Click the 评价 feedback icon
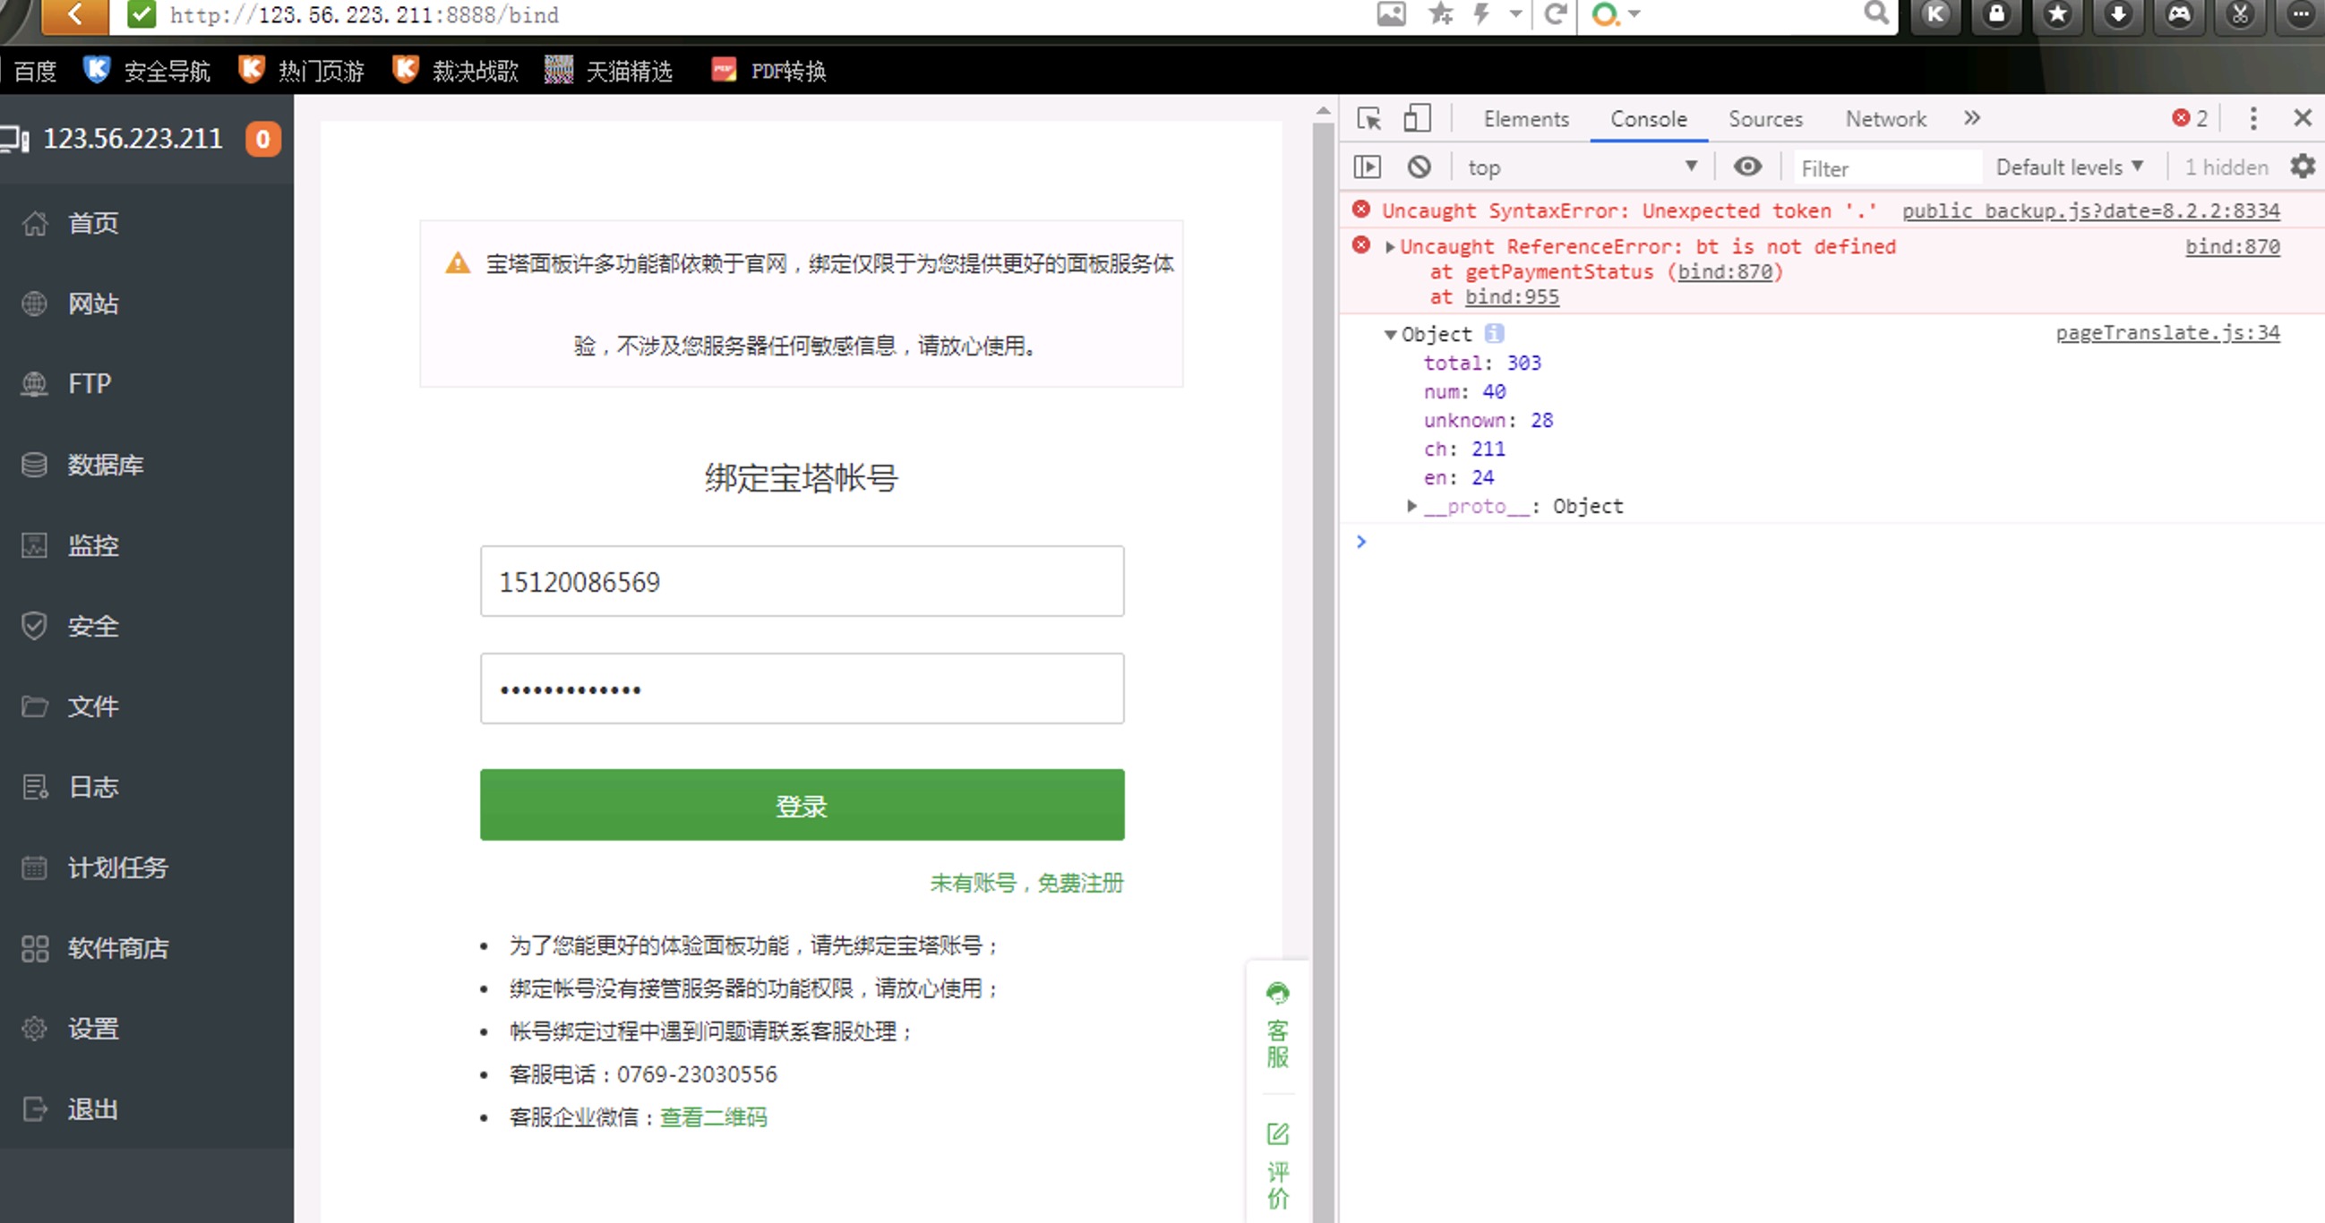This screenshot has height=1223, width=2325. click(1277, 1166)
